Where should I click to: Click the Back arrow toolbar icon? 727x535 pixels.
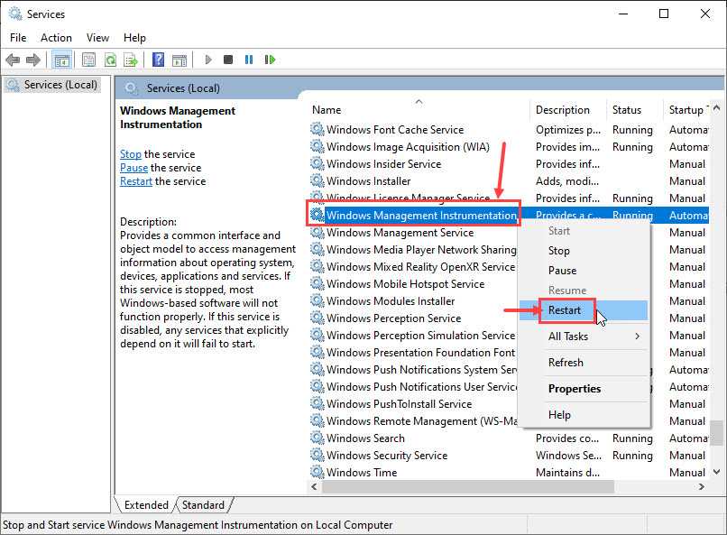click(13, 60)
